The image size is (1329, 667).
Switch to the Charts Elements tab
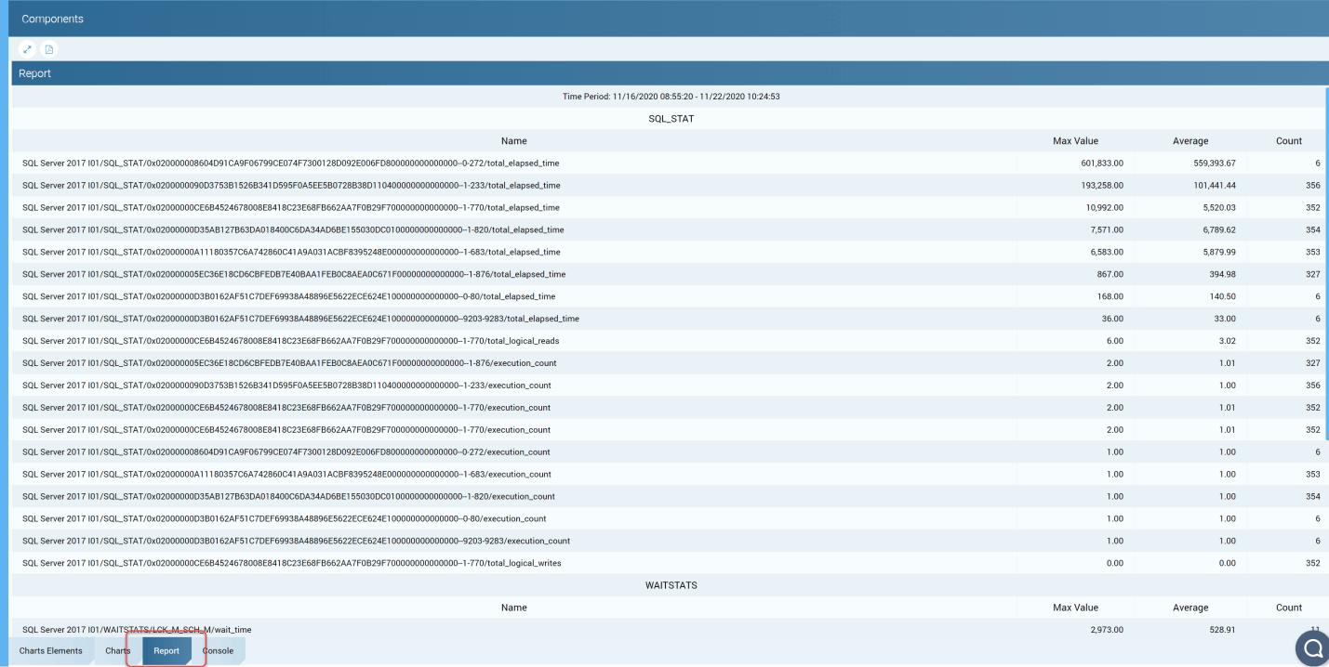click(50, 650)
